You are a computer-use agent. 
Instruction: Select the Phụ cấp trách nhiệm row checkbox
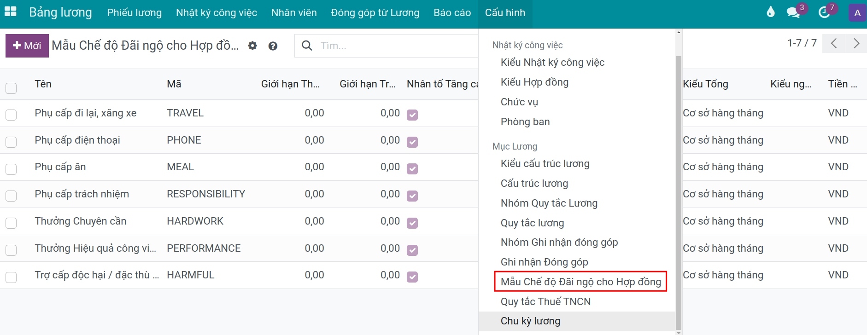pyautogui.click(x=11, y=196)
